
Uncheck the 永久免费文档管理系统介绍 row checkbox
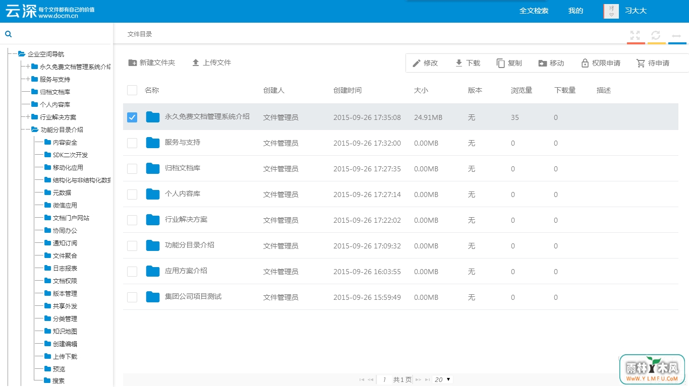tap(132, 117)
